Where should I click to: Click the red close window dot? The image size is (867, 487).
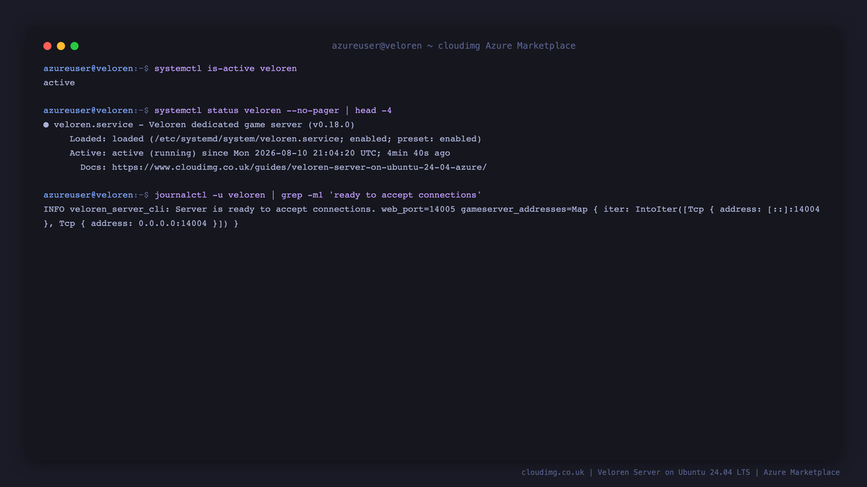point(47,46)
